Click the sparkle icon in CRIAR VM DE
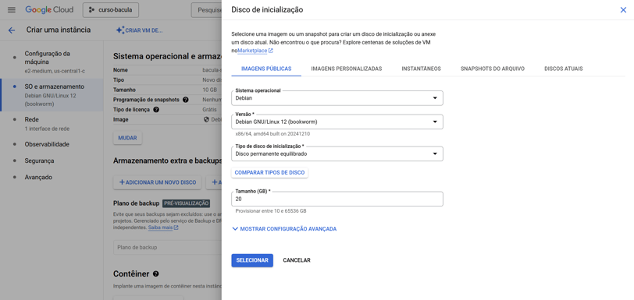634x300 pixels. 119,30
